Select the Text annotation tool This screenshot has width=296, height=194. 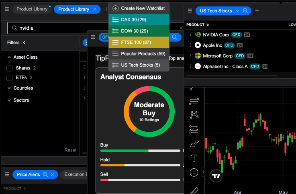pos(194,158)
